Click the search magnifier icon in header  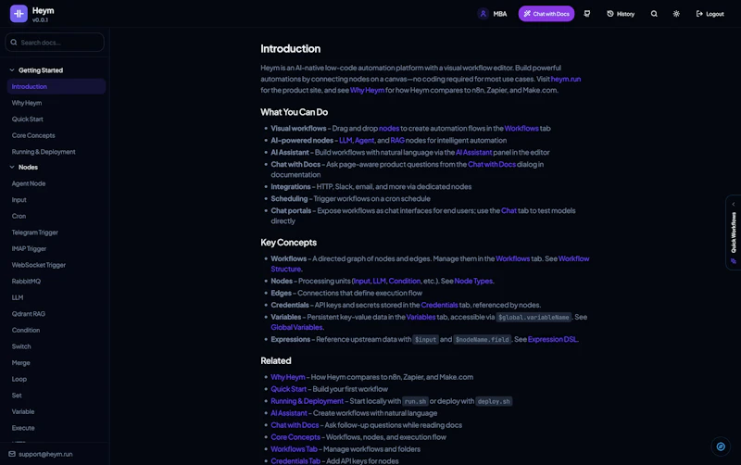[x=654, y=14]
